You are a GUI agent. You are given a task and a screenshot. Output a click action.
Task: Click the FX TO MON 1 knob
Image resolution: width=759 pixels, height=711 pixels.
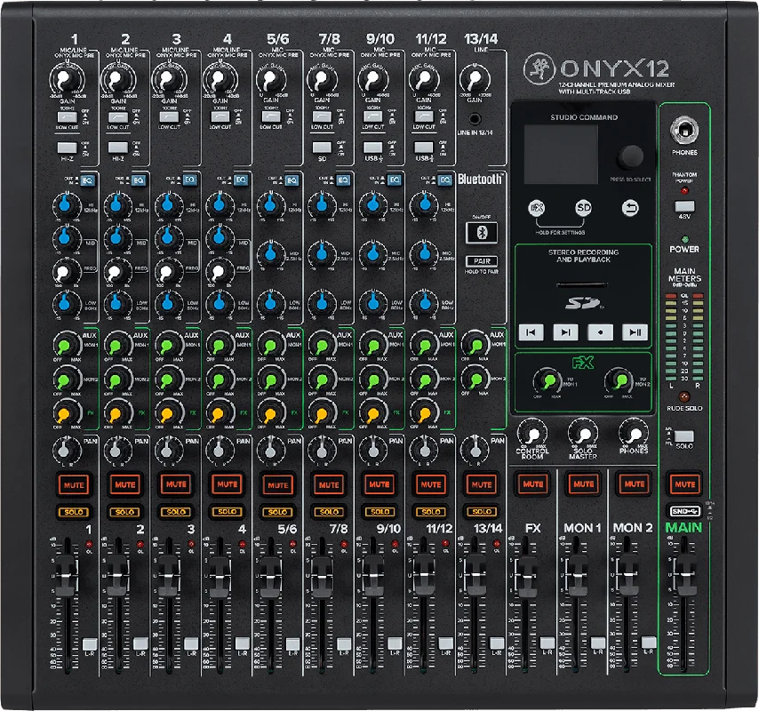click(547, 381)
